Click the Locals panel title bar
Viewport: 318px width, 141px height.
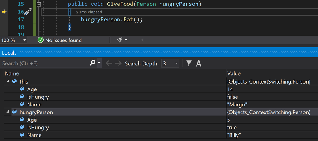159,53
